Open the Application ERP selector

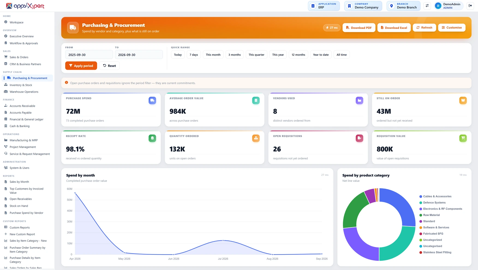click(x=324, y=6)
